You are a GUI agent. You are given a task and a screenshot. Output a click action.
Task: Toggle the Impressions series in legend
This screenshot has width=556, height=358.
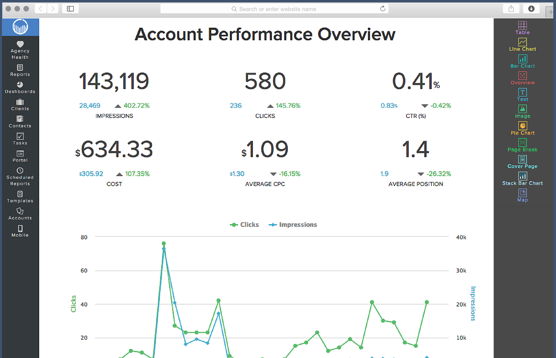click(x=293, y=224)
